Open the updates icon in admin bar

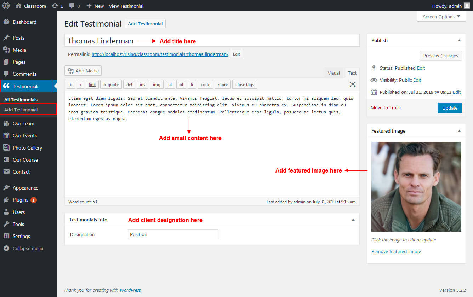[x=55, y=6]
